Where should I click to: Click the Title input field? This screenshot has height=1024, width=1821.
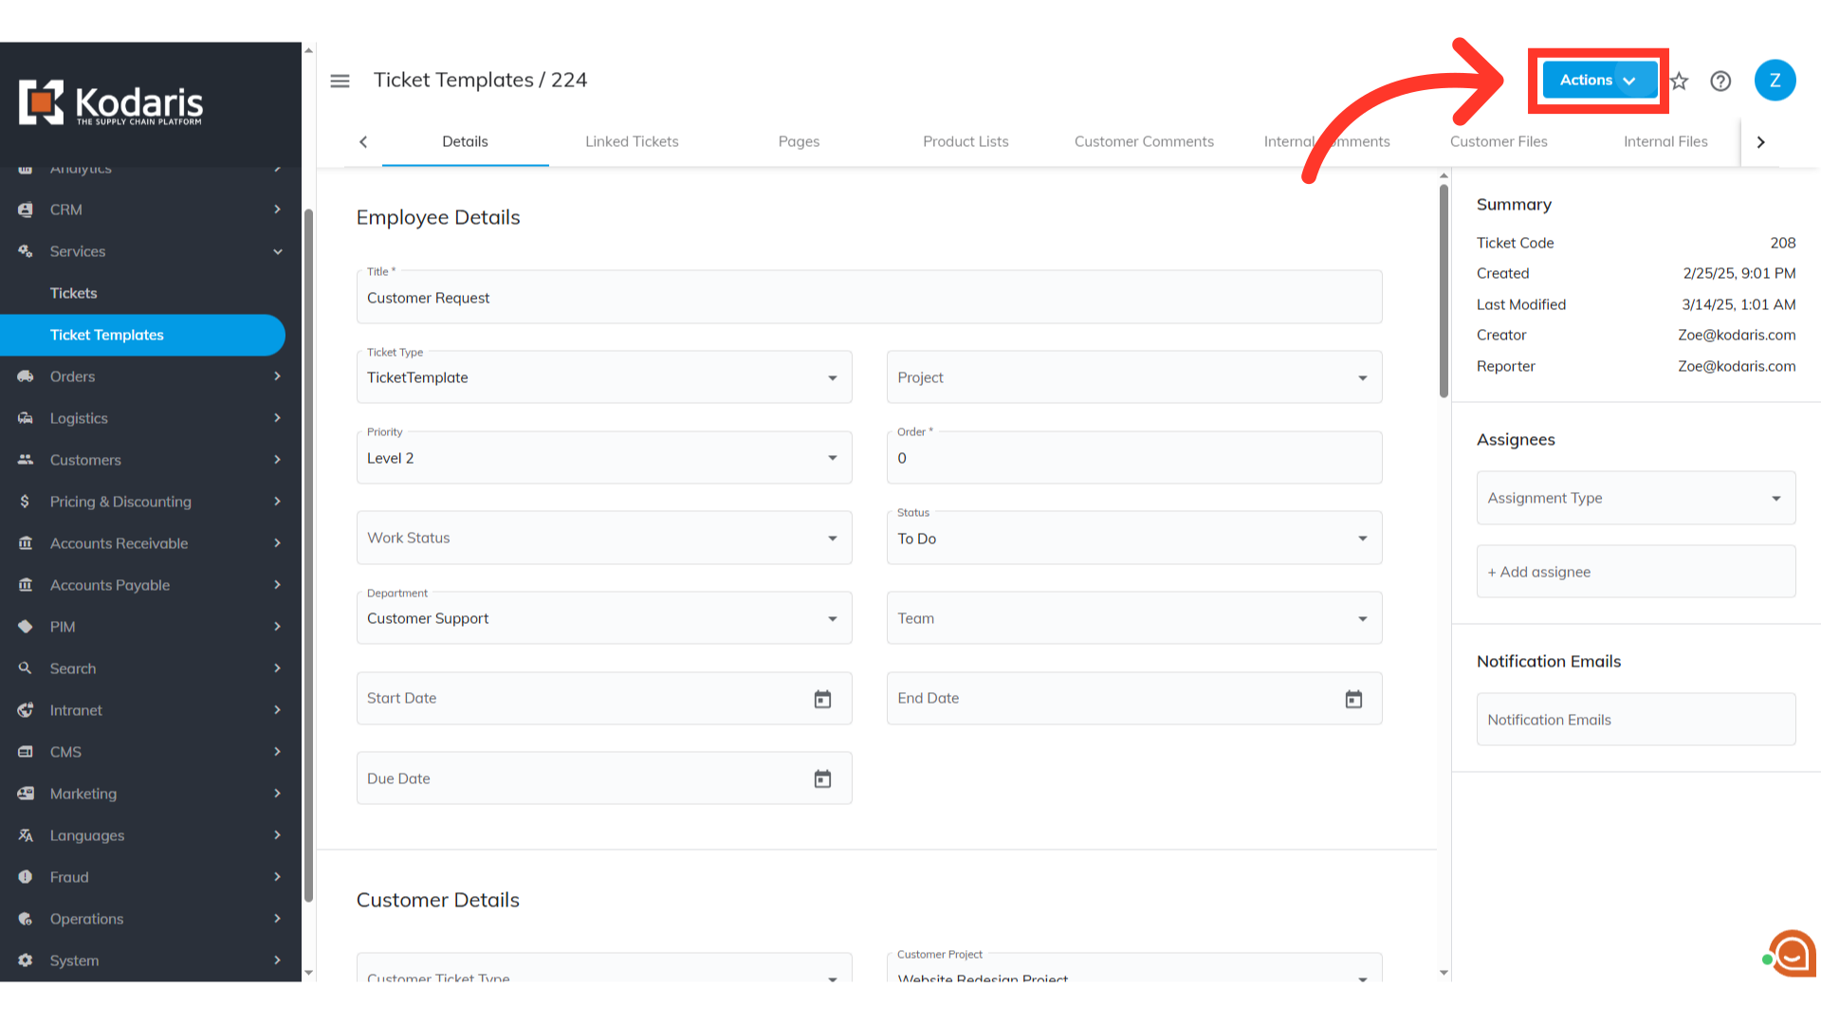[868, 298]
